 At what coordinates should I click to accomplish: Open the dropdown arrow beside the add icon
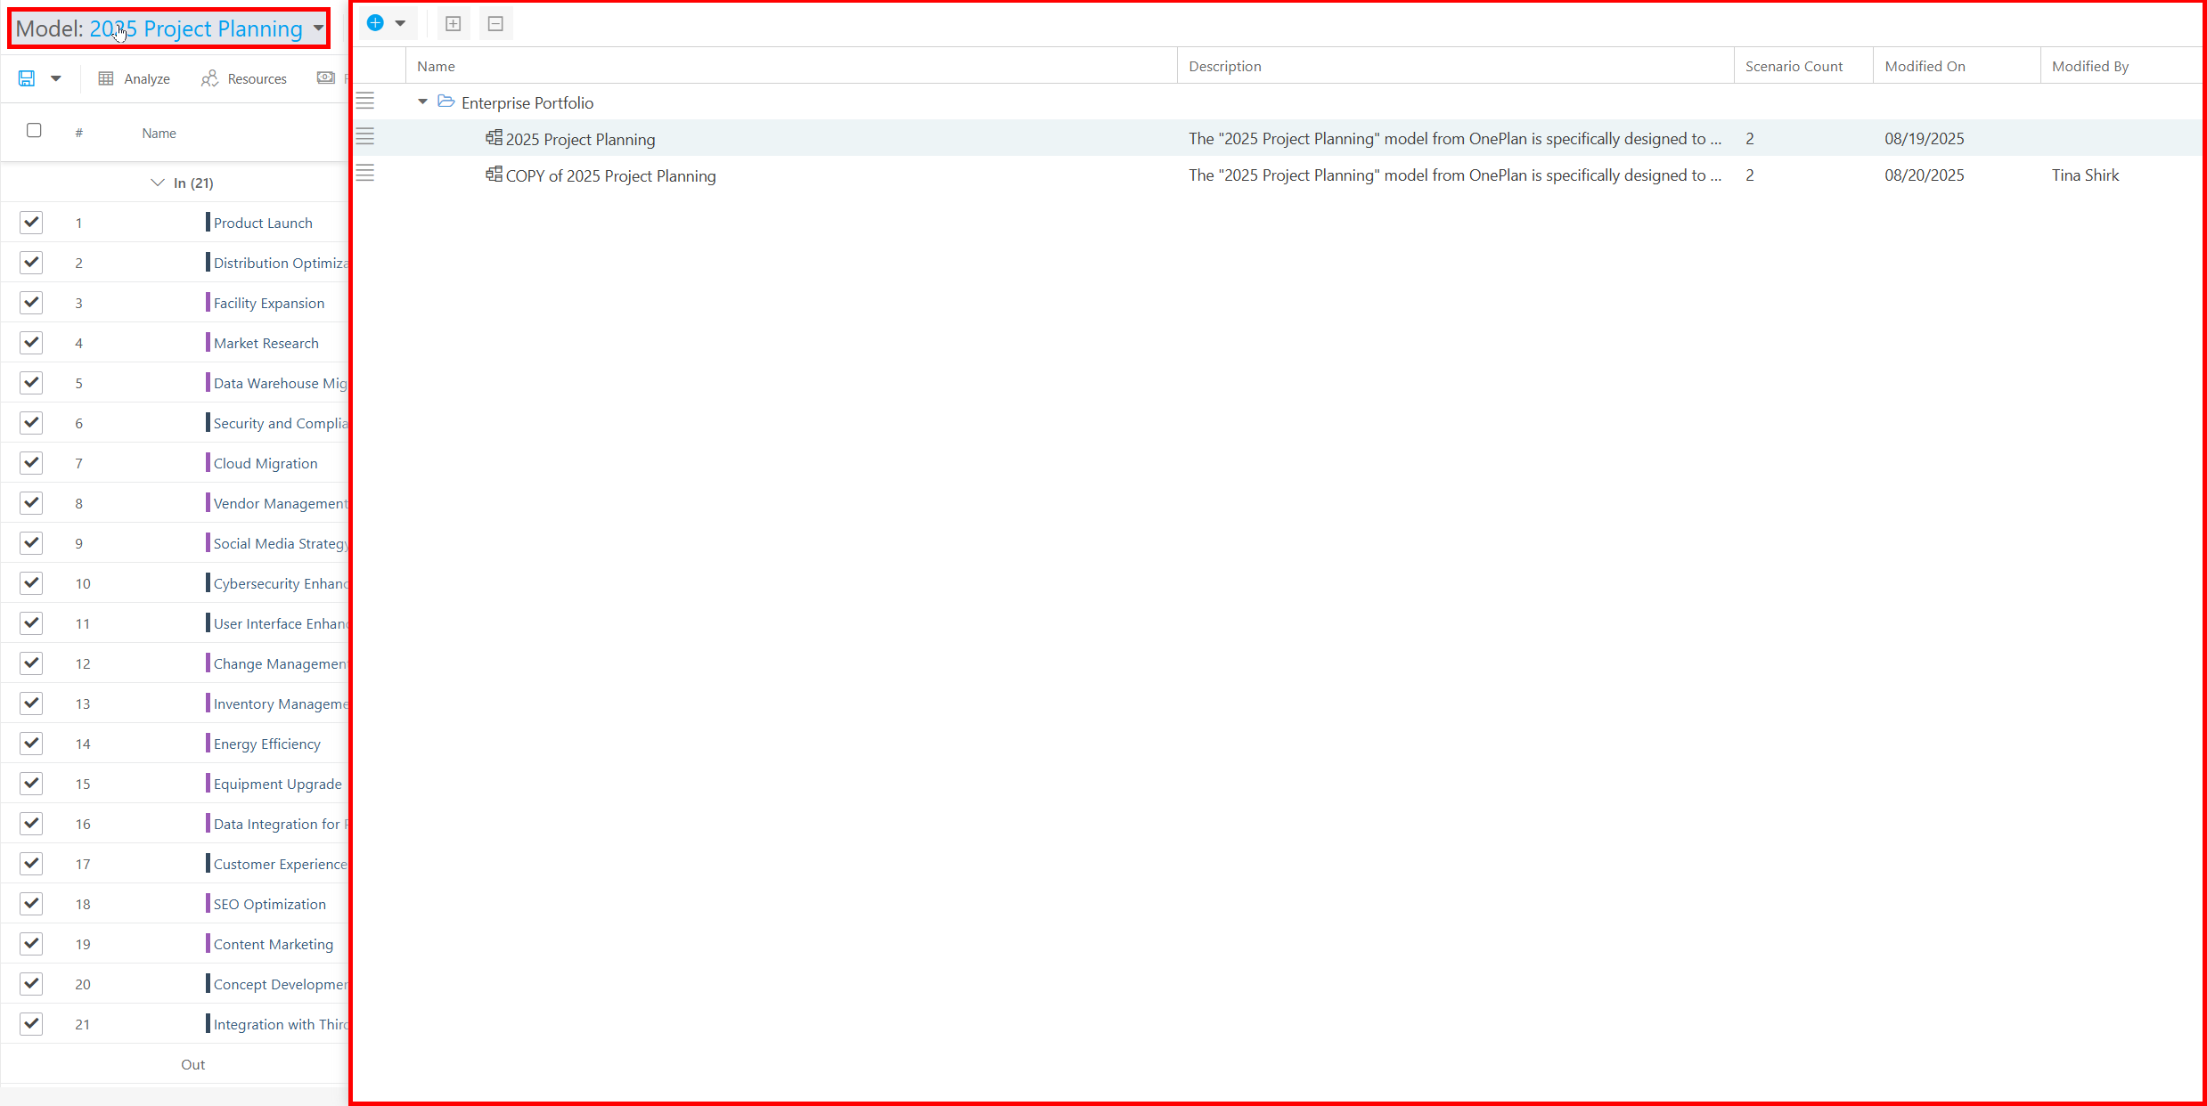401,23
